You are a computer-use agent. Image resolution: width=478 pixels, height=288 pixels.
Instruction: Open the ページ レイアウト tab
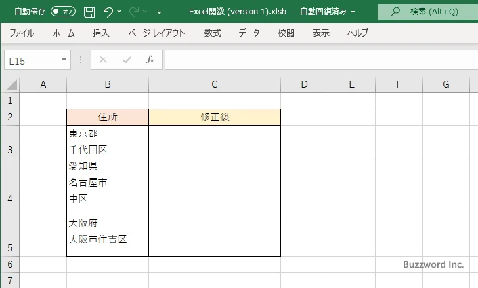coord(156,33)
